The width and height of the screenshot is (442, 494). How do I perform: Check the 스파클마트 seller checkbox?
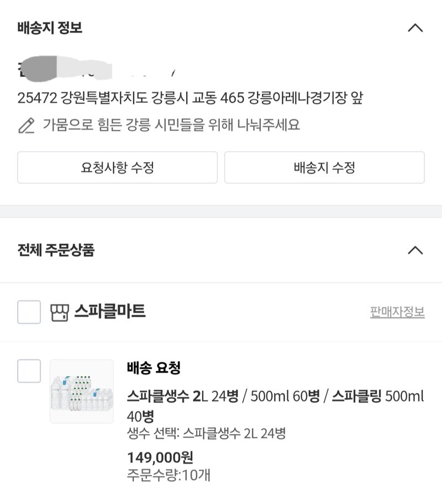(x=29, y=312)
